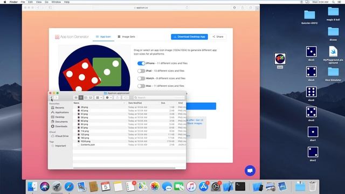Go forward in the Finder window
345x194 pixels.
pos(56,98)
